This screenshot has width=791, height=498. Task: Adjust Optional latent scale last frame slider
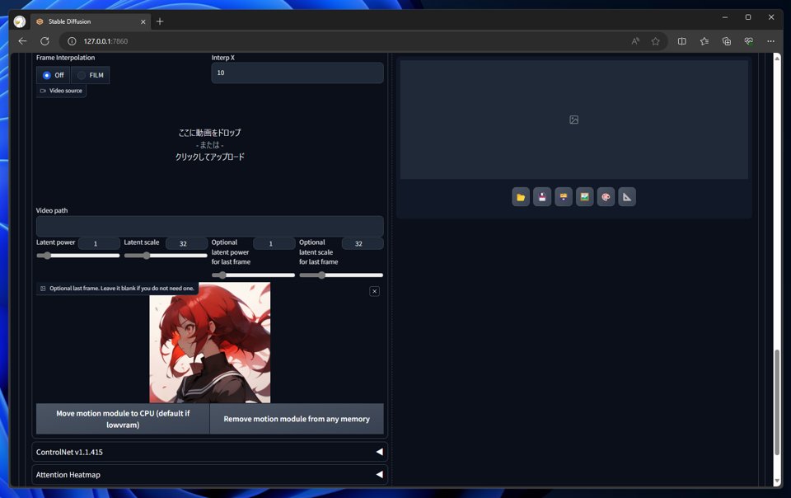pyautogui.click(x=341, y=275)
